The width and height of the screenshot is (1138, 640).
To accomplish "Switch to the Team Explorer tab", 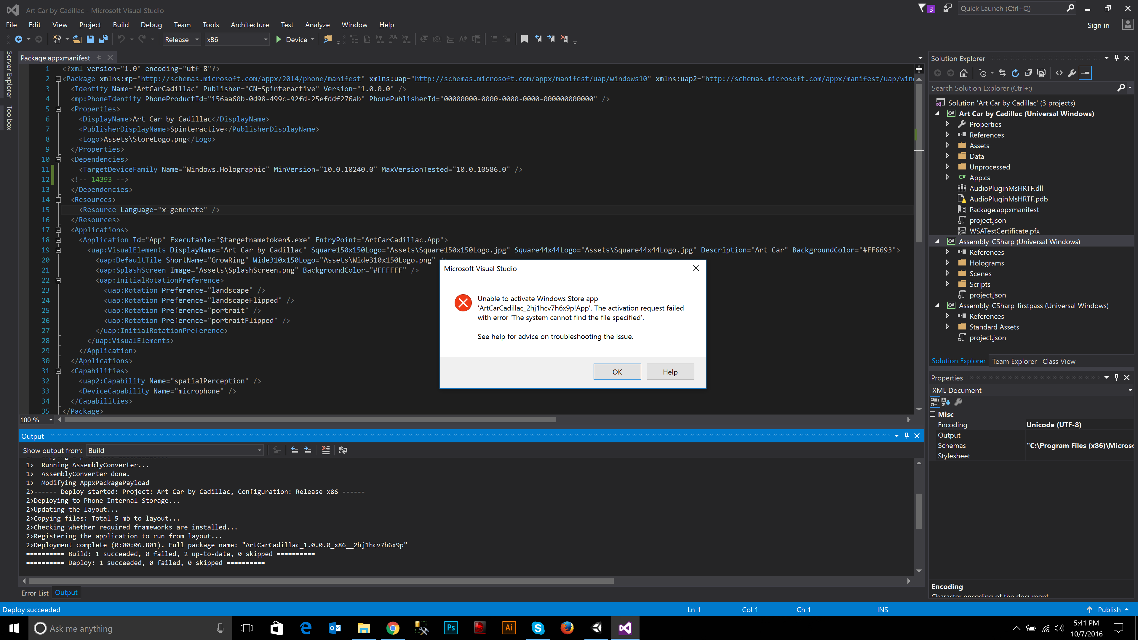I will point(1014,361).
